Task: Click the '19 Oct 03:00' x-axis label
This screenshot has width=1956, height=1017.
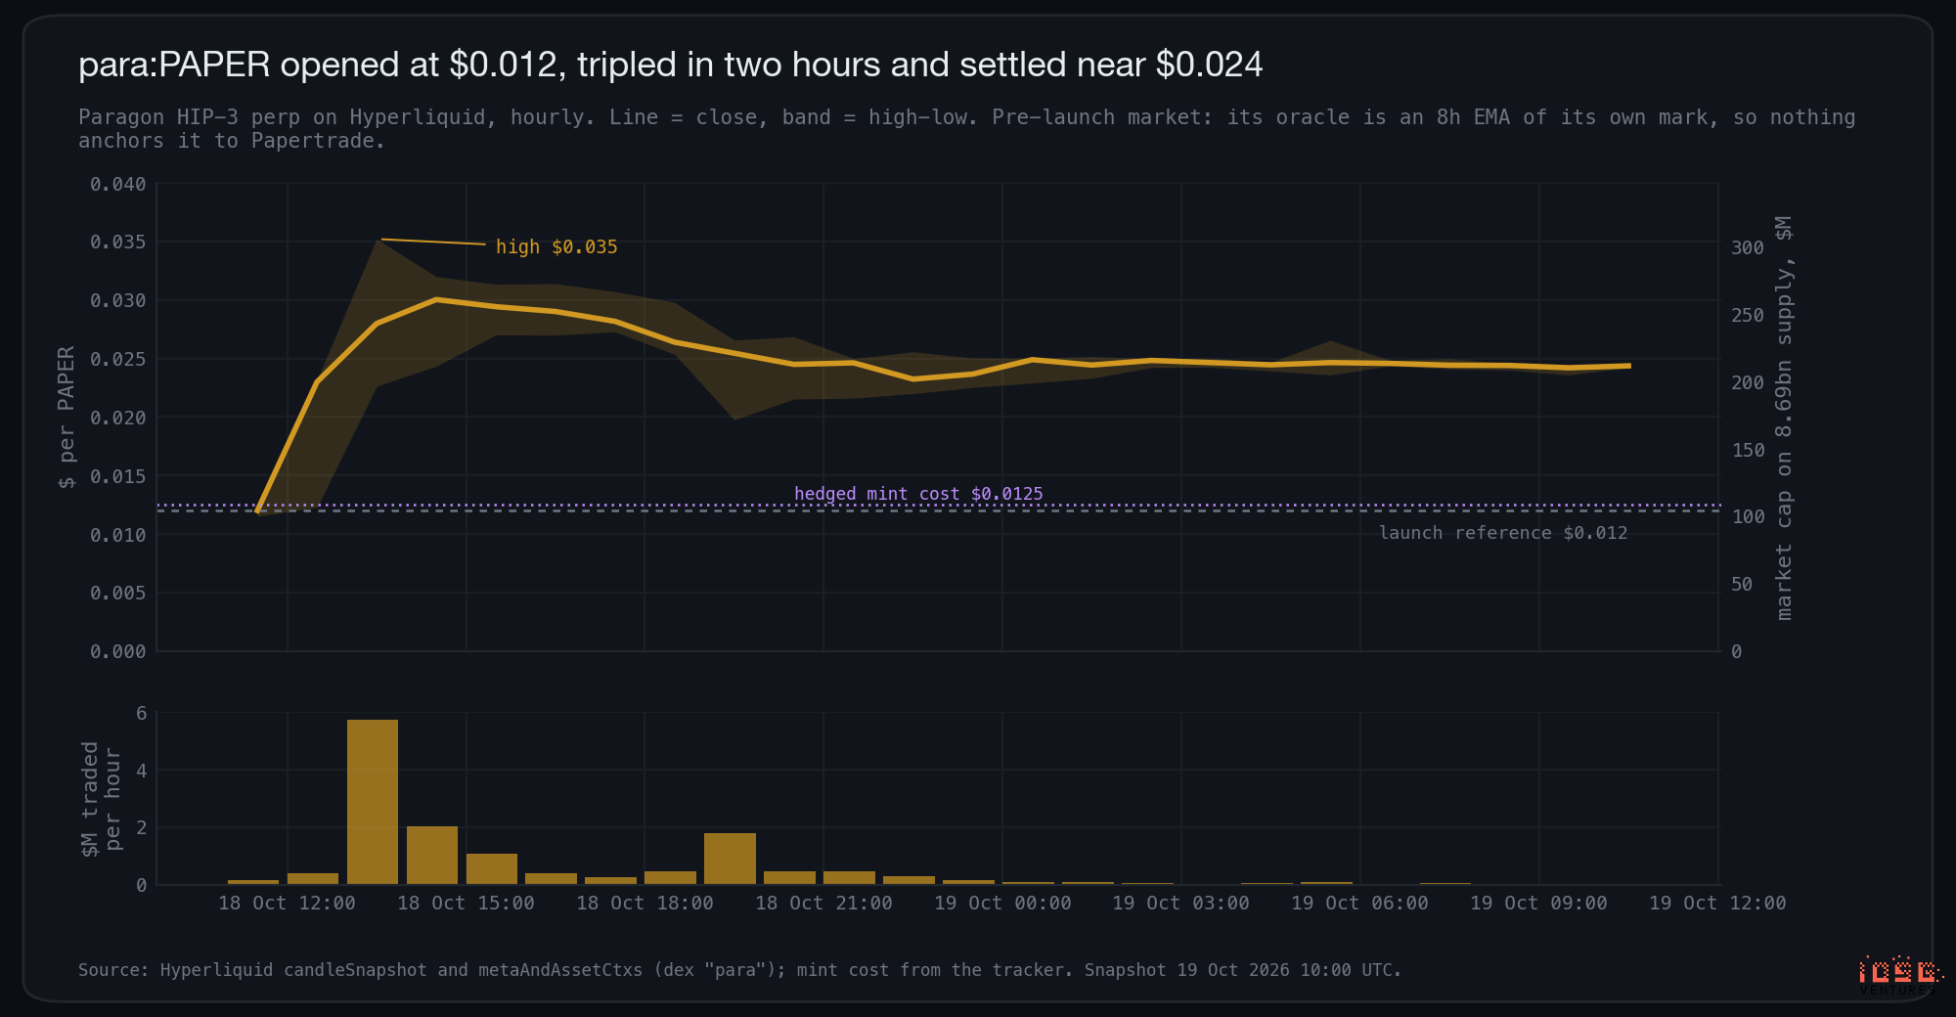Action: 1180,904
